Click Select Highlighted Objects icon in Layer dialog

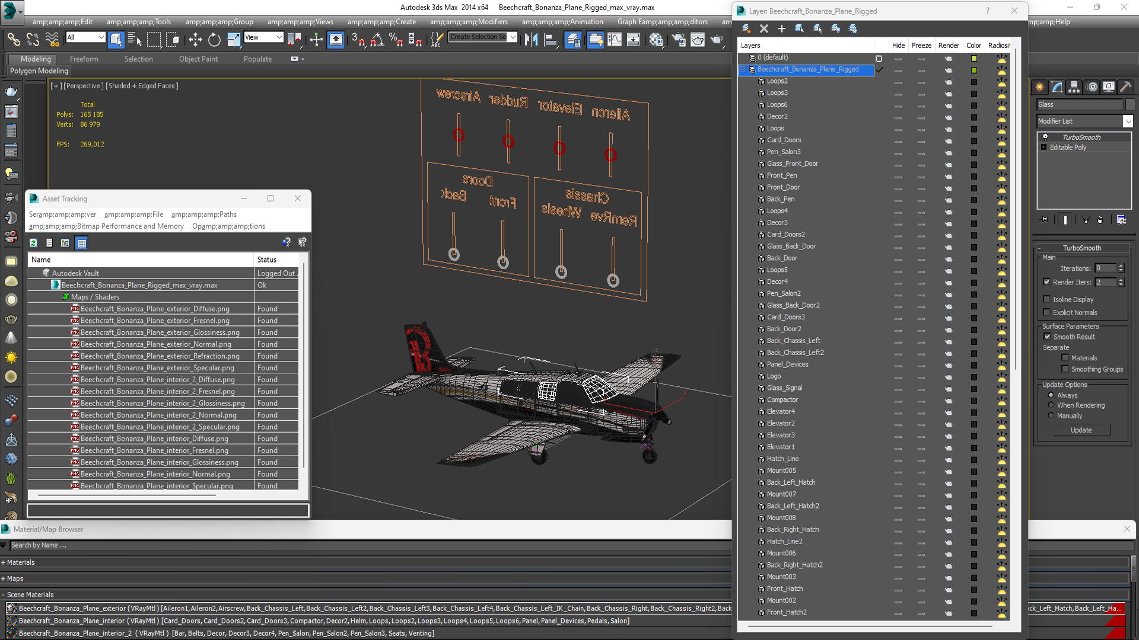pyautogui.click(x=800, y=28)
